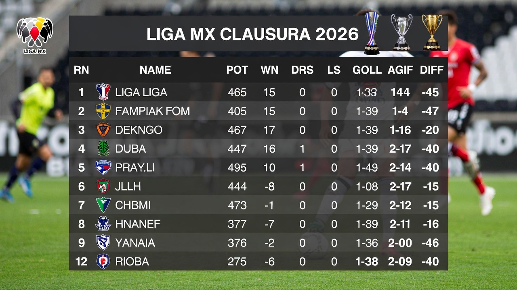Click the NAME column header
Viewport: 517px width, 290px height.
(156, 70)
